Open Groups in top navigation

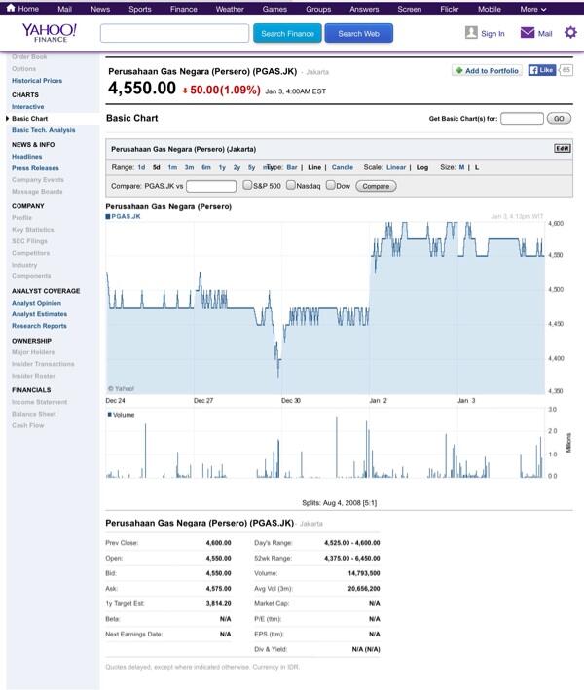318,9
